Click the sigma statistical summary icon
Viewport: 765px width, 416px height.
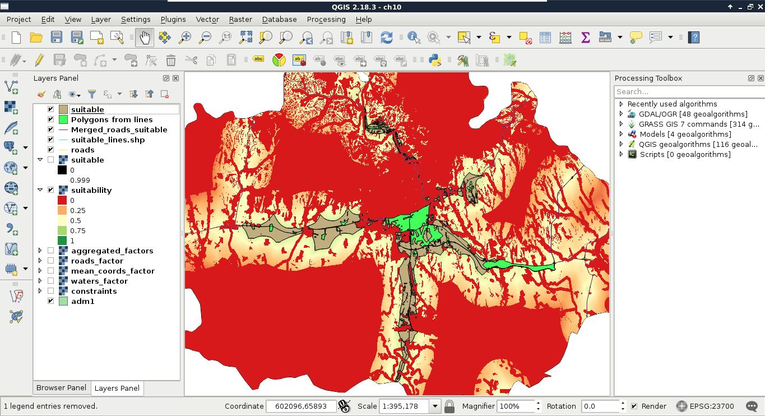[x=586, y=38]
